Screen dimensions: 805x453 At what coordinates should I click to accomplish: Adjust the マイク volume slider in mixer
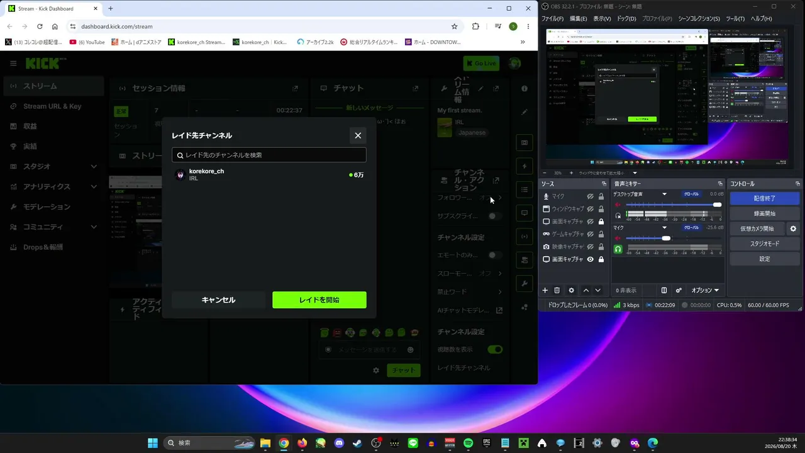674,238
